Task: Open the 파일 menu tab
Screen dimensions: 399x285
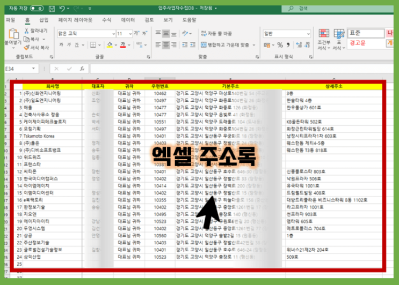Action: pos(10,20)
